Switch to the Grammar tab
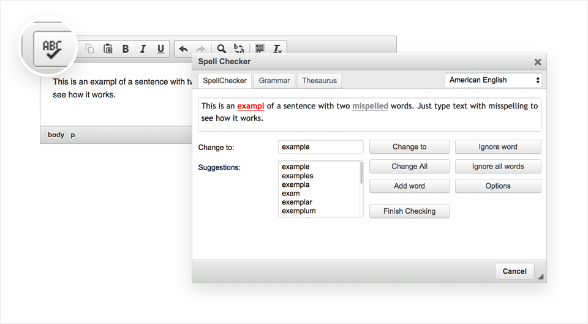 [274, 81]
